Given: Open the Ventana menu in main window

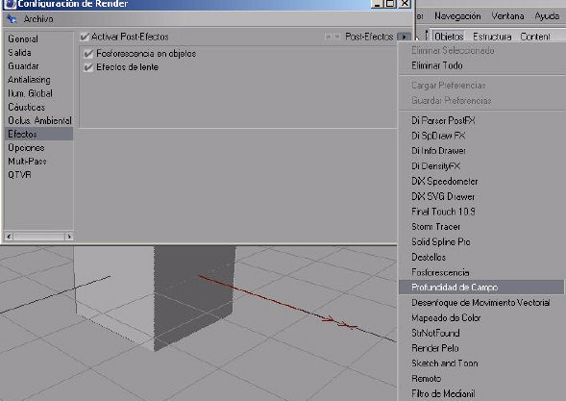Looking at the screenshot, I should (x=507, y=16).
